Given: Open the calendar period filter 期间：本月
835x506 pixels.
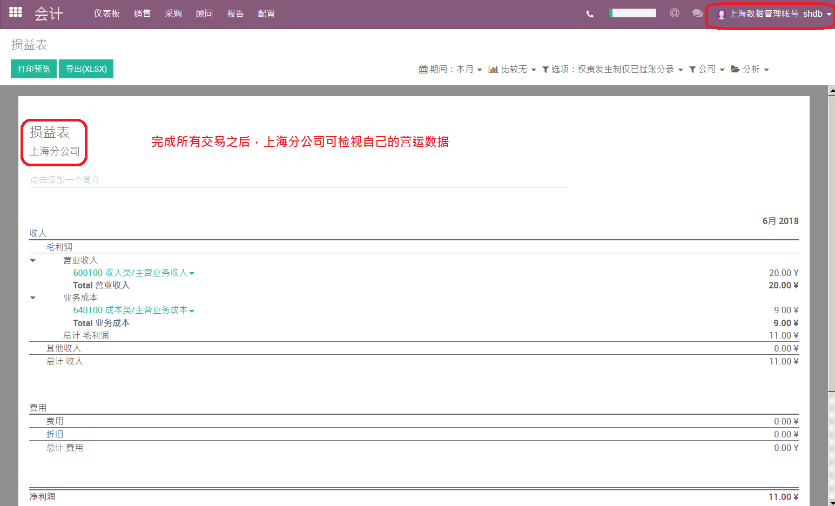Looking at the screenshot, I should pyautogui.click(x=450, y=69).
